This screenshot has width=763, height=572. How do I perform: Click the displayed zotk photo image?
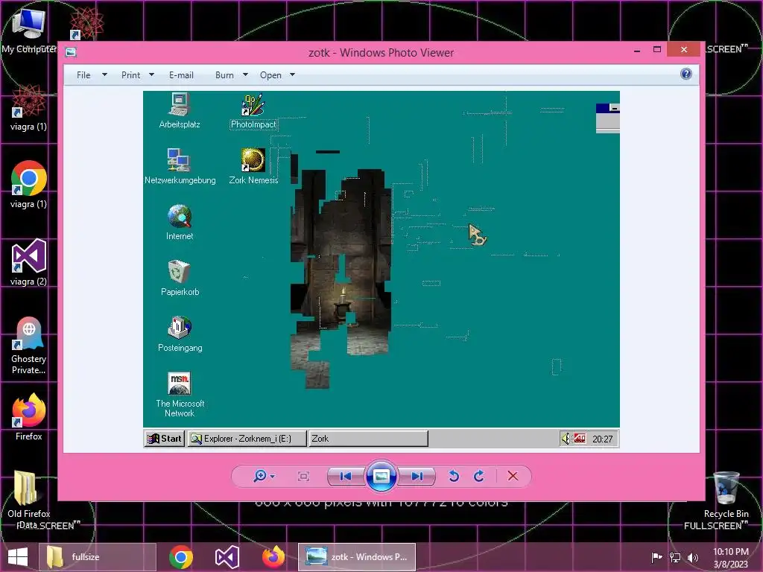tap(381, 269)
